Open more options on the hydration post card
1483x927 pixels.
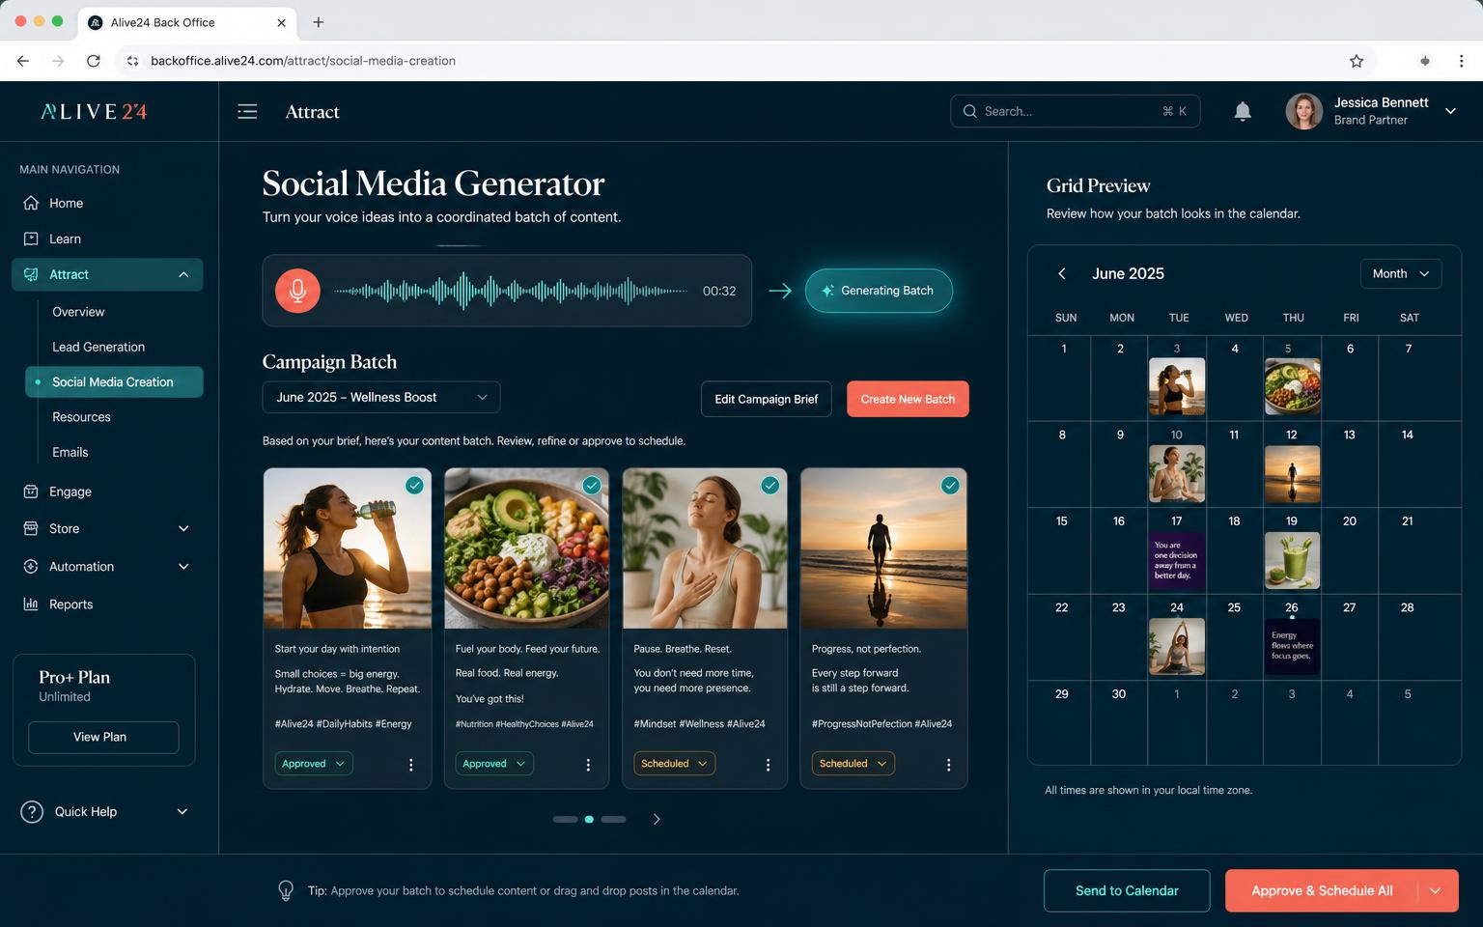point(411,765)
